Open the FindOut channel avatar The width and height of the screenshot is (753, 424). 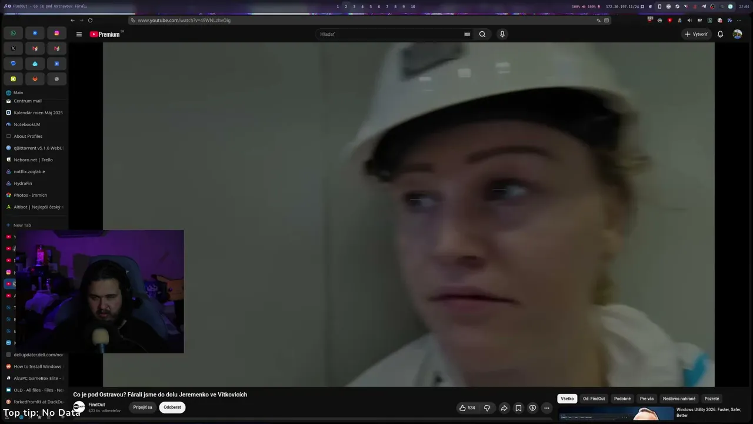(79, 407)
